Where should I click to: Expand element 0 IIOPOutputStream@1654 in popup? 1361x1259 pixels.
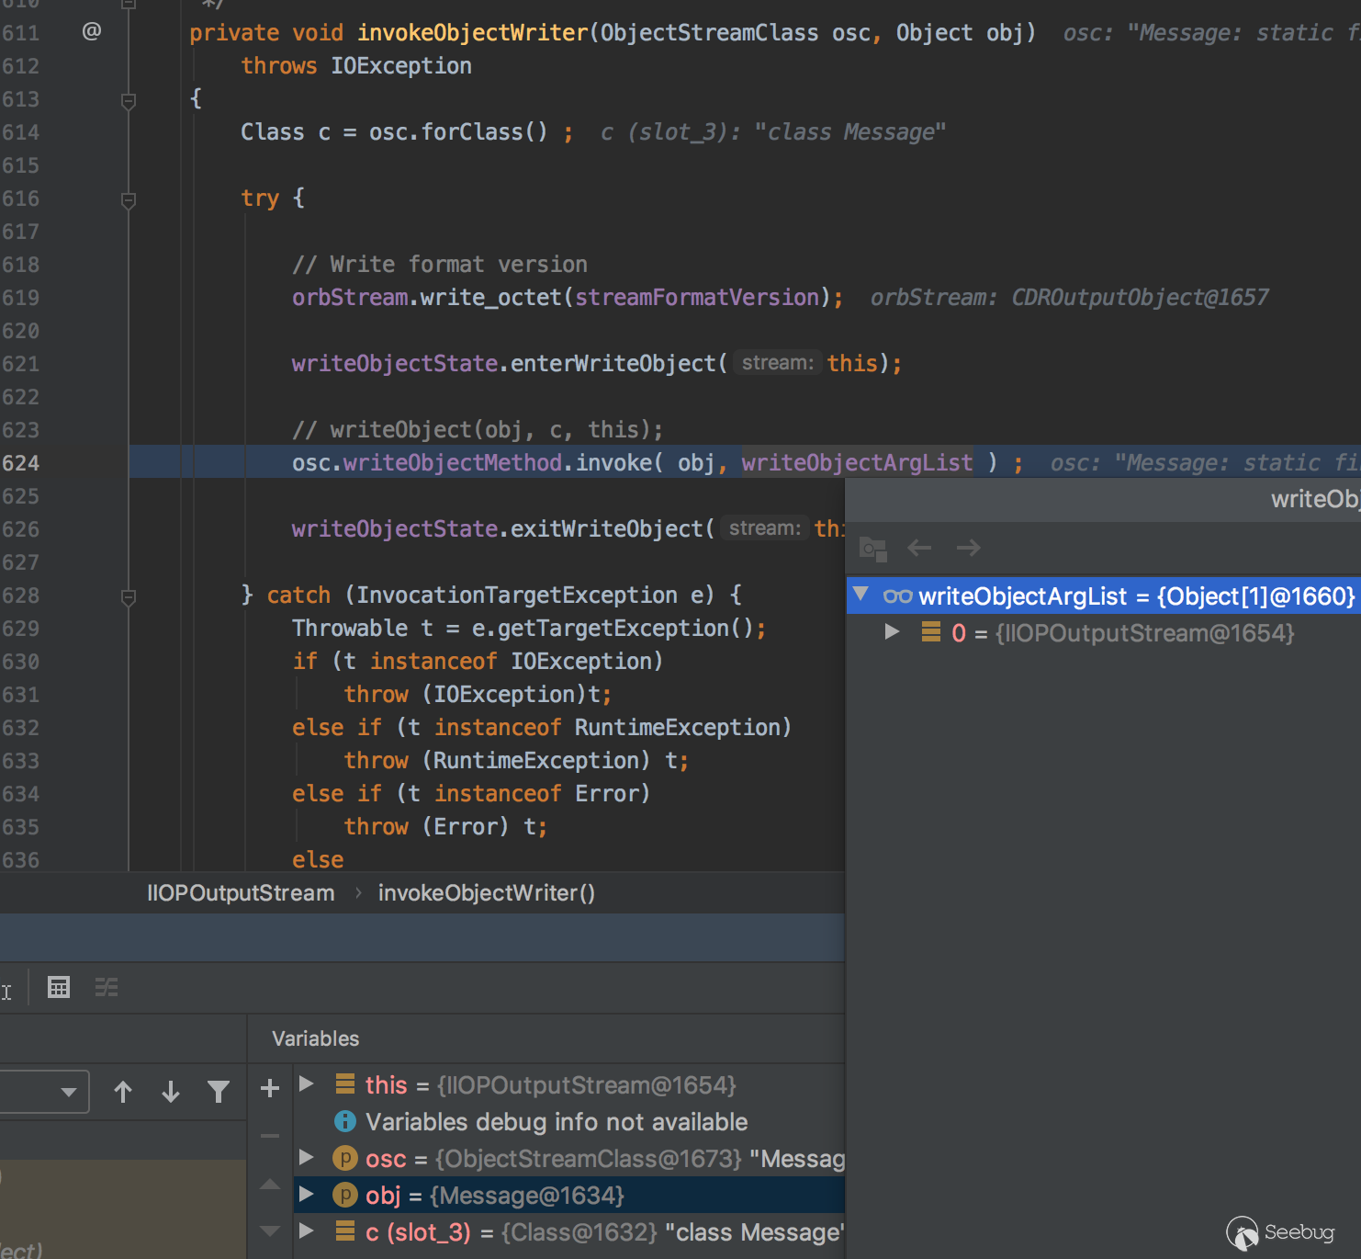[x=891, y=632]
